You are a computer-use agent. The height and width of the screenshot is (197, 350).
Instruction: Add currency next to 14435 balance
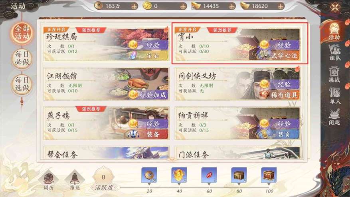[x=232, y=6]
